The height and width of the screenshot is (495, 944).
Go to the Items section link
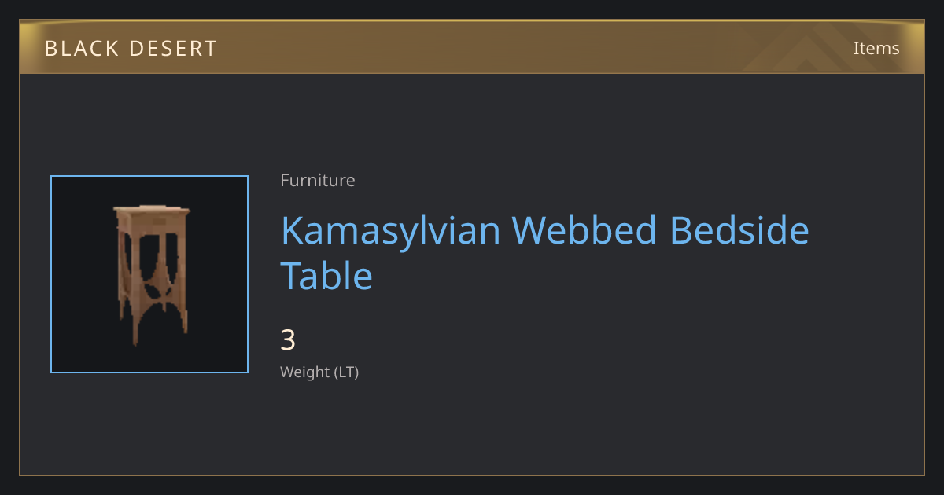[x=876, y=48]
